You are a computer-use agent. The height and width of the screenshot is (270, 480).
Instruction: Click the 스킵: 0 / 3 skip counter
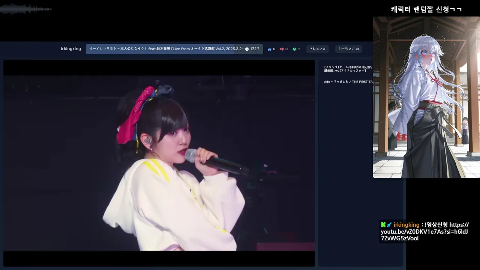coord(317,49)
